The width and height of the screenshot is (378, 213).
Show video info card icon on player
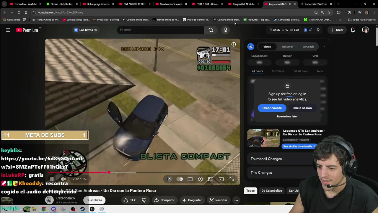pos(234,44)
